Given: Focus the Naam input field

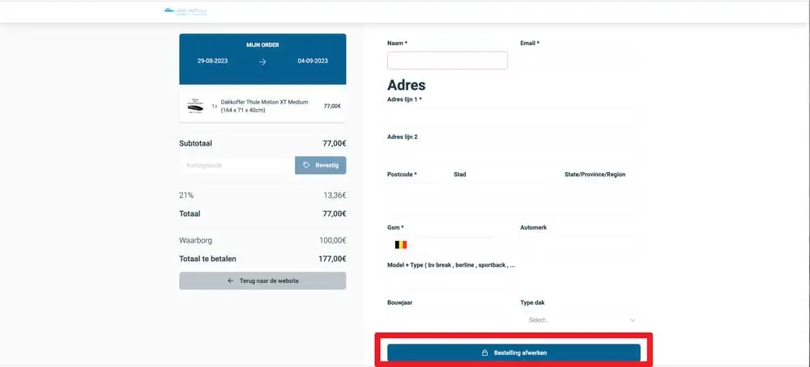Looking at the screenshot, I should tap(447, 61).
